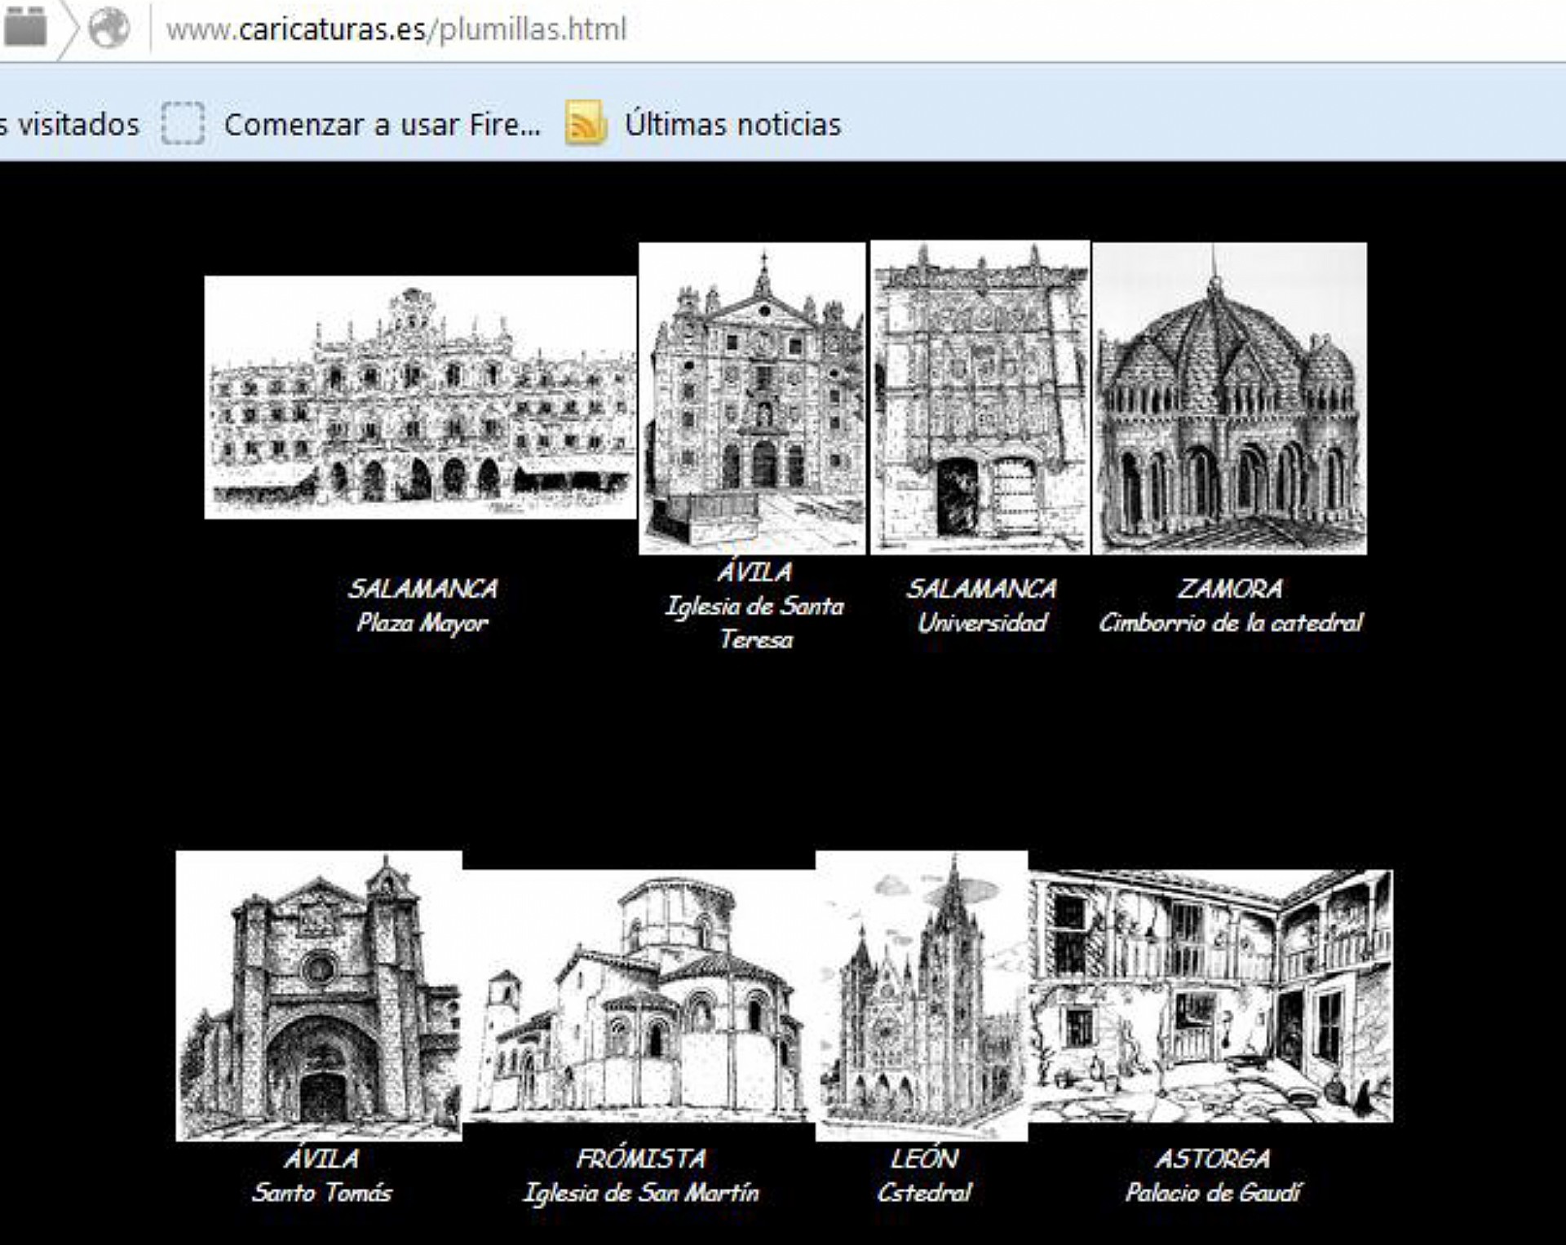The height and width of the screenshot is (1245, 1566).
Task: Open Astorga Palacio de Gaudí drawing
Action: click(1211, 996)
